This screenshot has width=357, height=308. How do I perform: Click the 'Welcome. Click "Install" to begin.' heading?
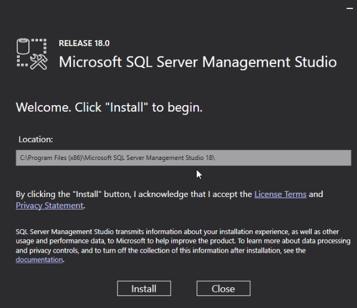click(x=109, y=107)
